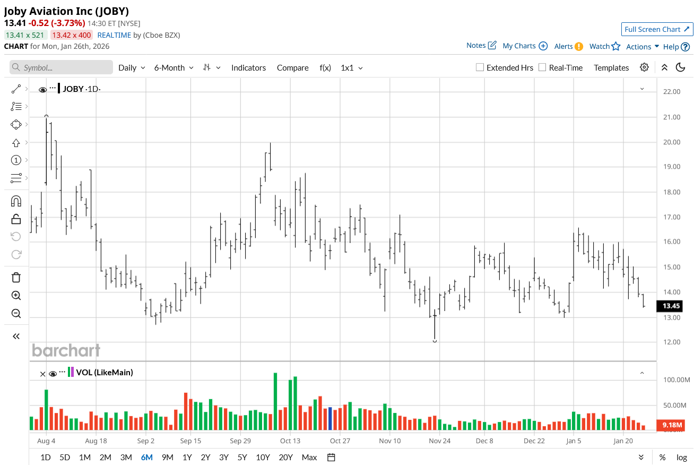The height and width of the screenshot is (465, 694).
Task: Open the date range calendar icon
Action: coord(332,457)
